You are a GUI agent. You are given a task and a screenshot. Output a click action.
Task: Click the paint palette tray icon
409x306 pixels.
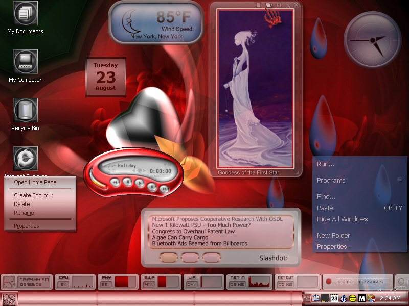(371, 298)
